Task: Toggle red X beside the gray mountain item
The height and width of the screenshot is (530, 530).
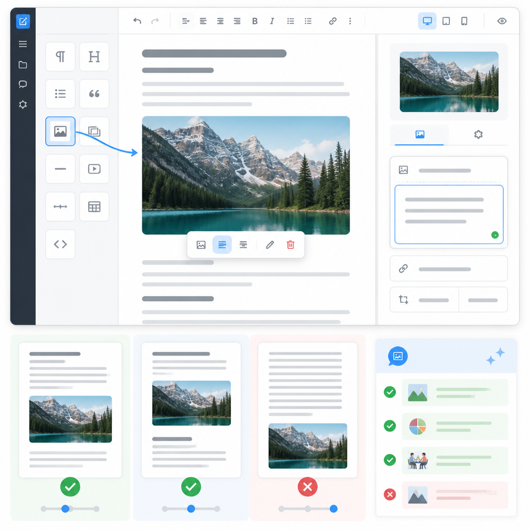Action: point(390,494)
